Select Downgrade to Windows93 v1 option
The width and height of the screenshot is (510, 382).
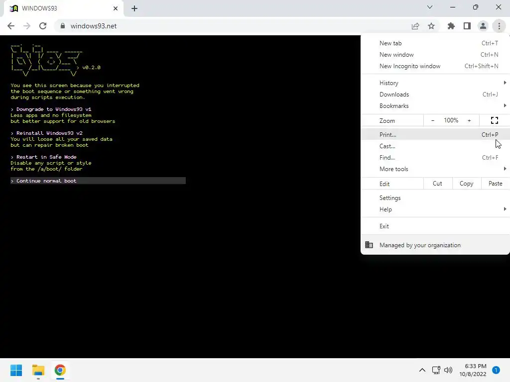(51, 109)
